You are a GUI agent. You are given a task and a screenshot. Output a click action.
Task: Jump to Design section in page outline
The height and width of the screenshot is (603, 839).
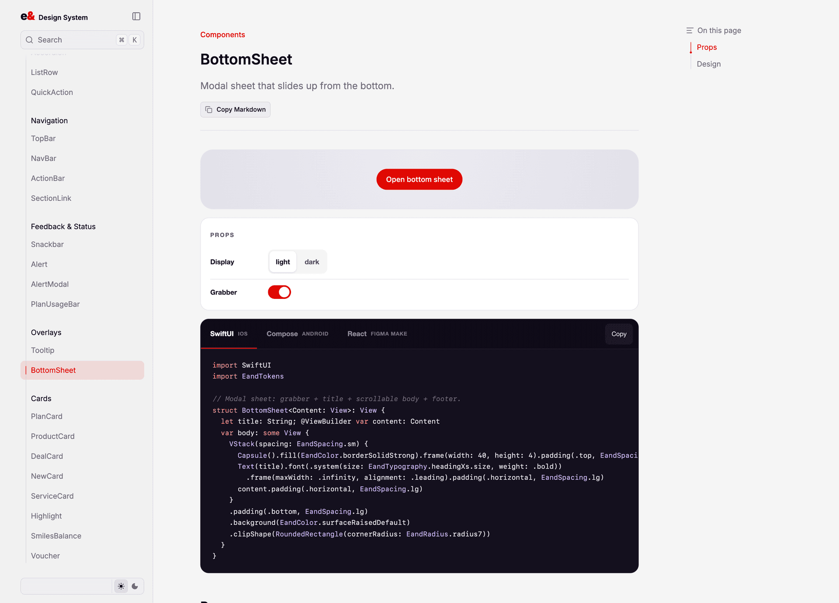pos(709,64)
